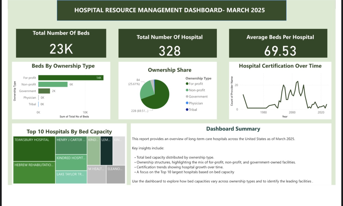Screen dimensions: 343x206
Task: Select the HENRY J CARTER treemap tile
Action: (71, 145)
